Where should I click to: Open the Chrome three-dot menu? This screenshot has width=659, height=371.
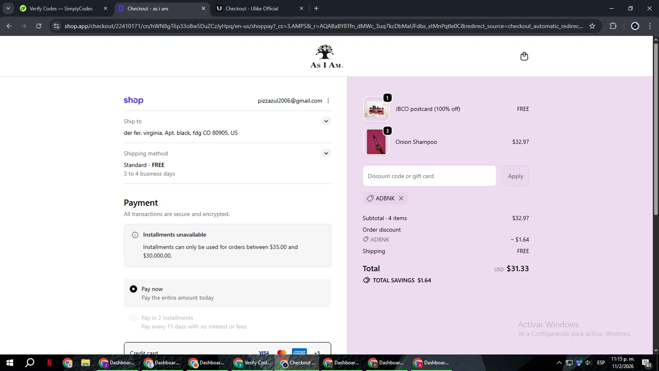click(x=650, y=26)
